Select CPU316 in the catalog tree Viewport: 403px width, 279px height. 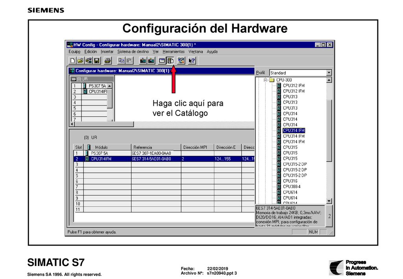point(290,181)
